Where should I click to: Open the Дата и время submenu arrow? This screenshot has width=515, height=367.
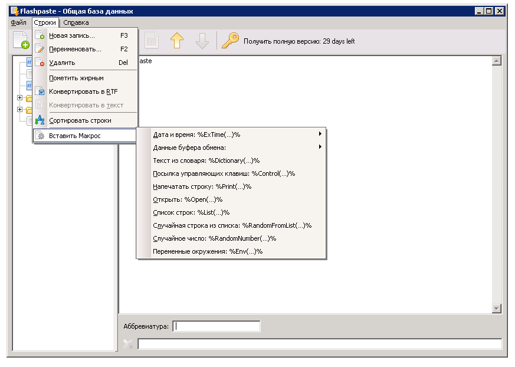click(x=320, y=134)
